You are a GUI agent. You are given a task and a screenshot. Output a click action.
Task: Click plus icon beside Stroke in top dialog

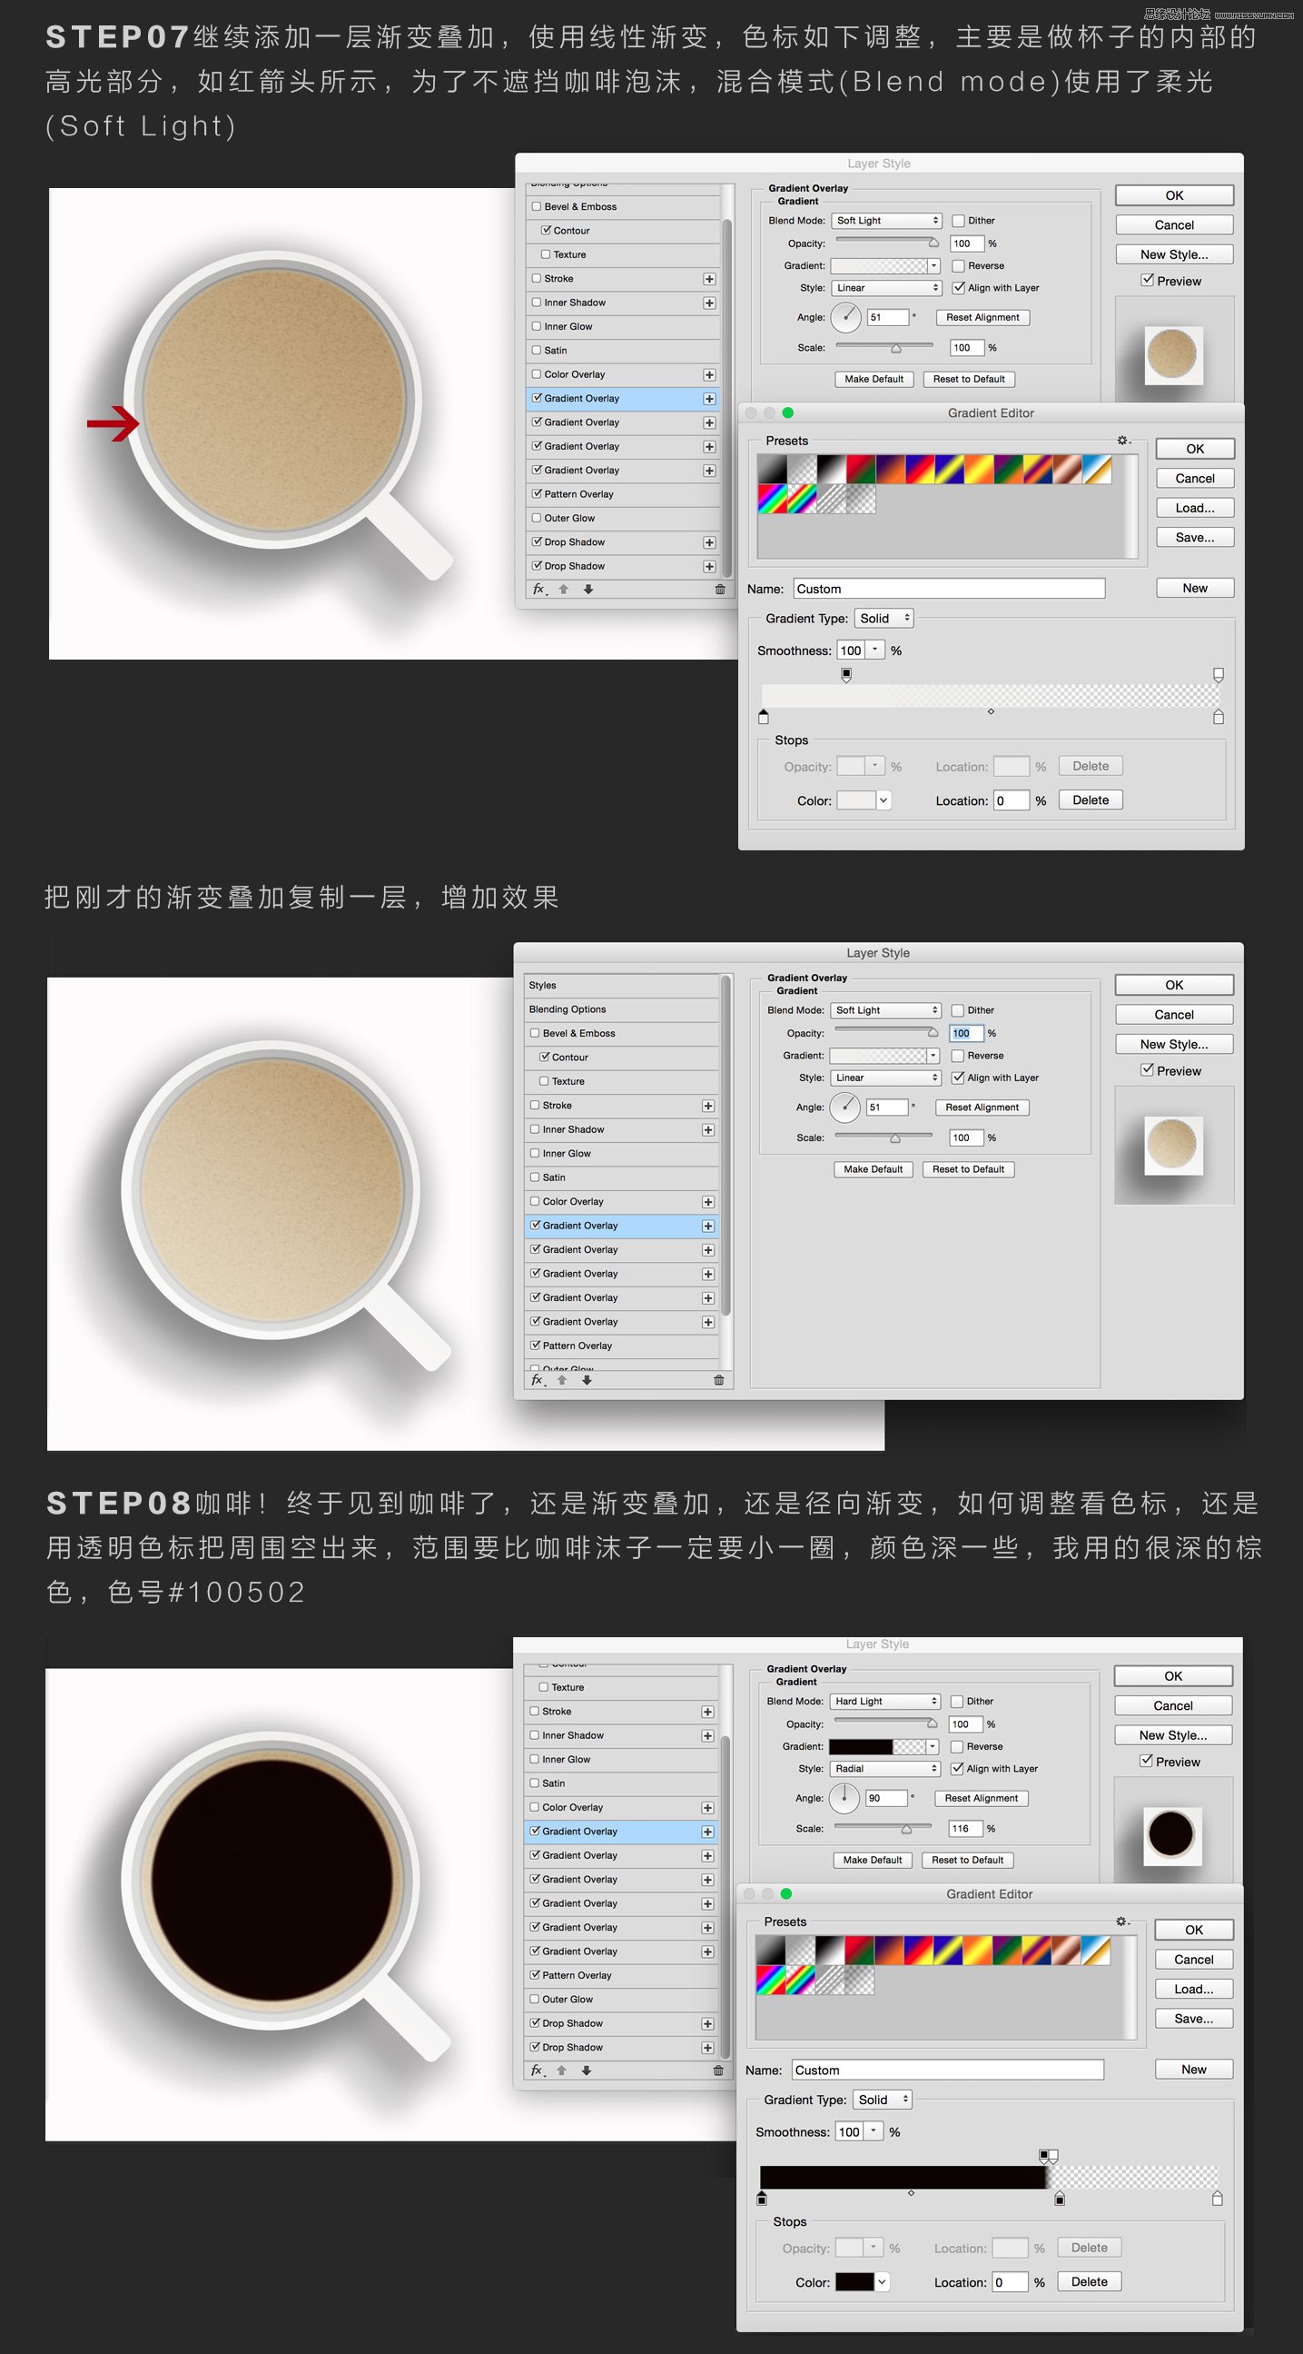tap(709, 279)
